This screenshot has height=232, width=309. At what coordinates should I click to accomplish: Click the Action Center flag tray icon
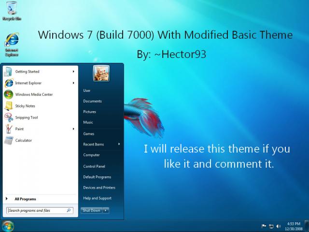pos(264,226)
